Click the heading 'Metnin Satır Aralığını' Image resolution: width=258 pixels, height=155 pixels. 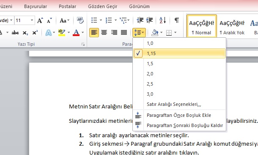(96, 107)
